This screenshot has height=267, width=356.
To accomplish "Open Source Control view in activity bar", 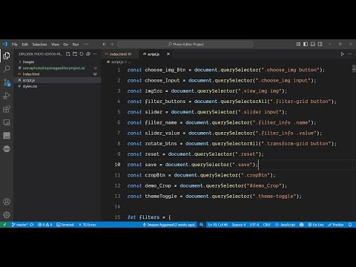I will (x=7, y=82).
